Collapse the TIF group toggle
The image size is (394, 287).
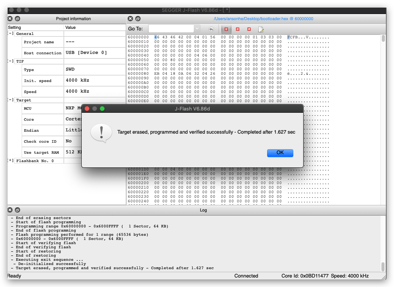[11, 61]
